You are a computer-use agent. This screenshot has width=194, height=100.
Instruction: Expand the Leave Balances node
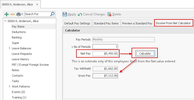[9, 48]
